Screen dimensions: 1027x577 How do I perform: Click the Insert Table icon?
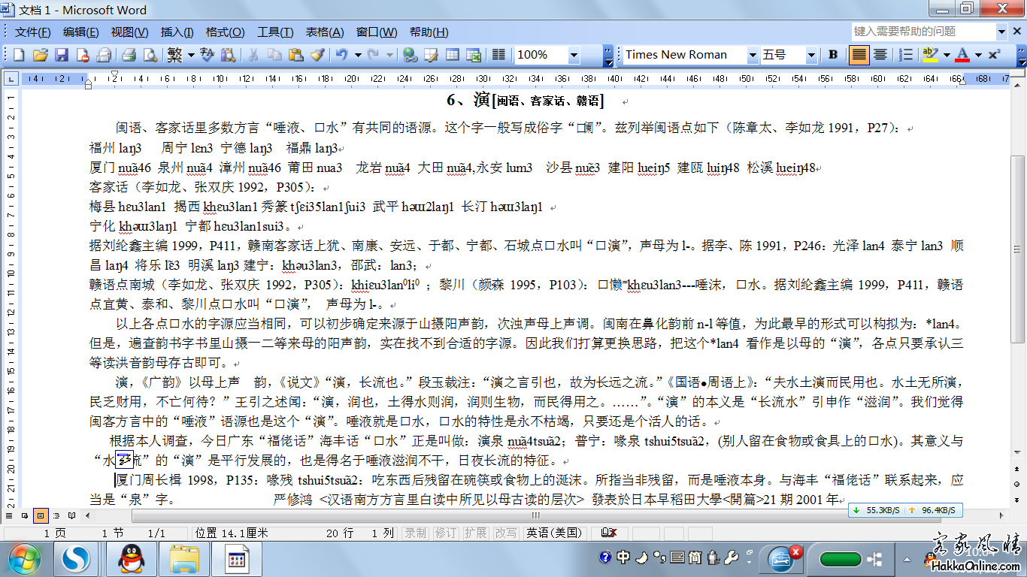(453, 55)
